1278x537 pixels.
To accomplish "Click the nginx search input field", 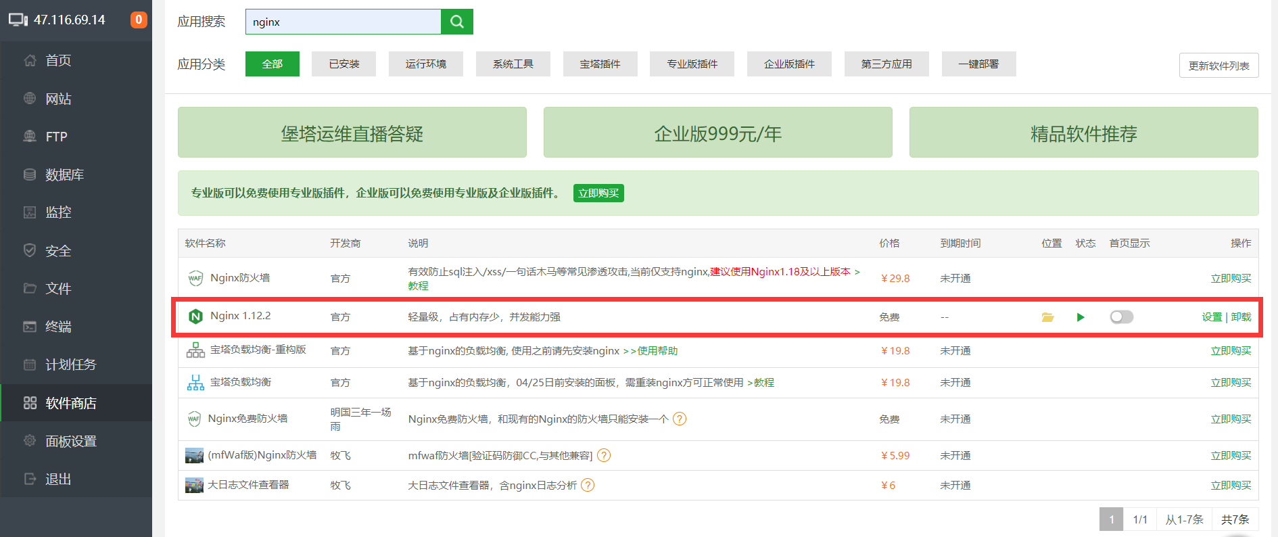I will coord(344,22).
